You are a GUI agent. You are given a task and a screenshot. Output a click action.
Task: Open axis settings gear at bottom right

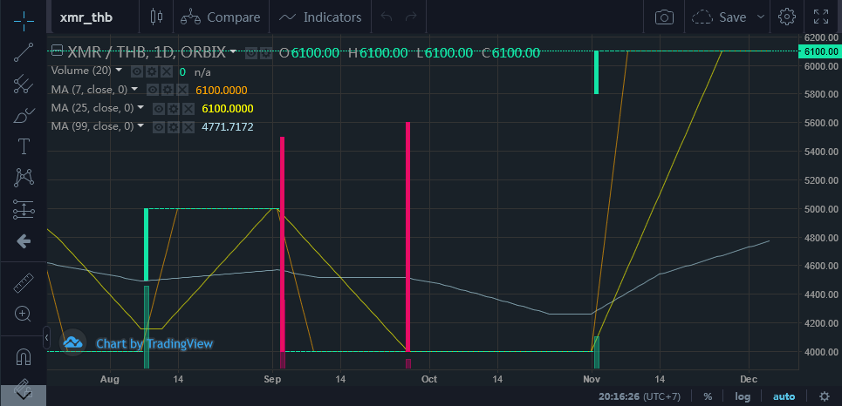(x=825, y=397)
